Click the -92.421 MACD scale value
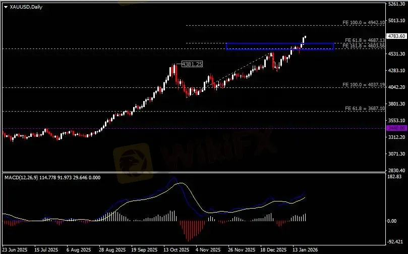Screen dimensions: 408x254 395,242
